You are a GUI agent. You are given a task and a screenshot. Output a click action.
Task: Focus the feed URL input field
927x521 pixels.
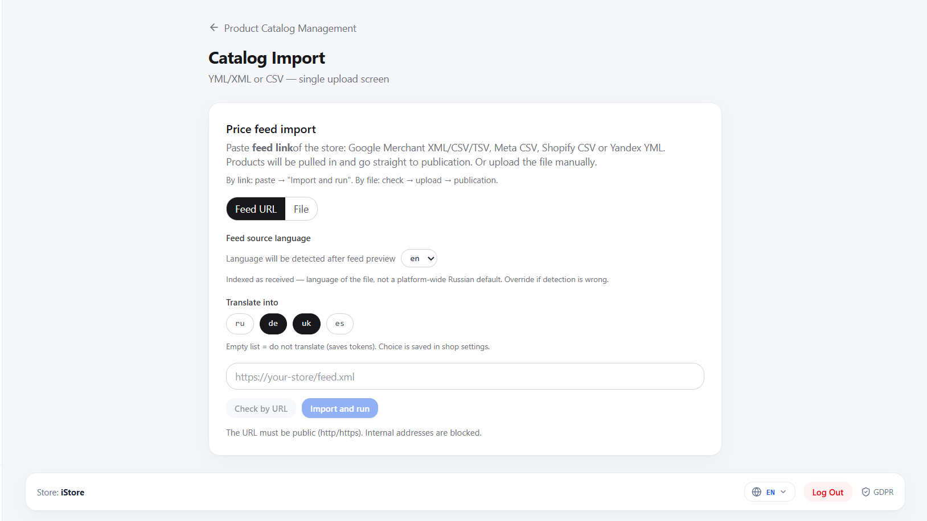(x=465, y=377)
